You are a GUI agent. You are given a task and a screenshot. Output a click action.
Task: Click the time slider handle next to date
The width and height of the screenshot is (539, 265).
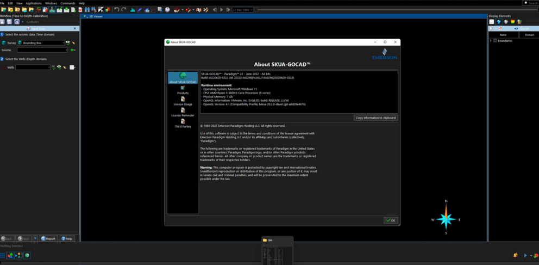pos(256,10)
